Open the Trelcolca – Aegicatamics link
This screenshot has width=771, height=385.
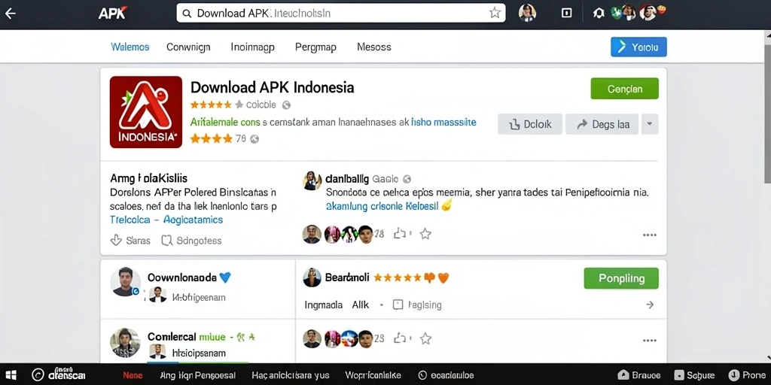click(x=166, y=220)
